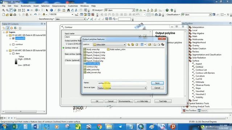Open the Find binoculars tool

(x=69, y=10)
